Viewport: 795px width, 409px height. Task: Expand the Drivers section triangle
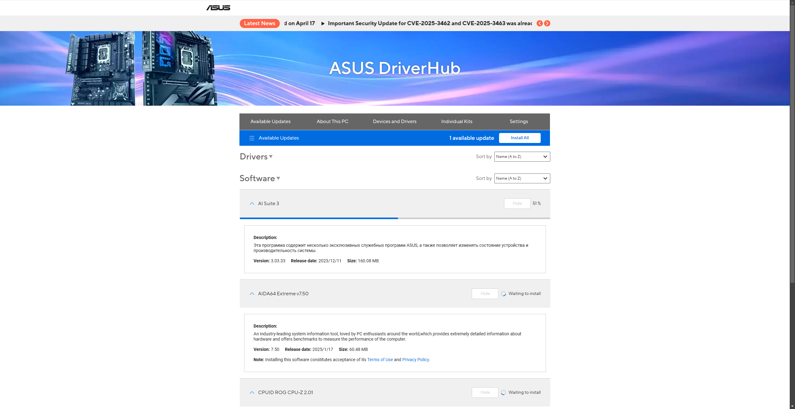271,157
